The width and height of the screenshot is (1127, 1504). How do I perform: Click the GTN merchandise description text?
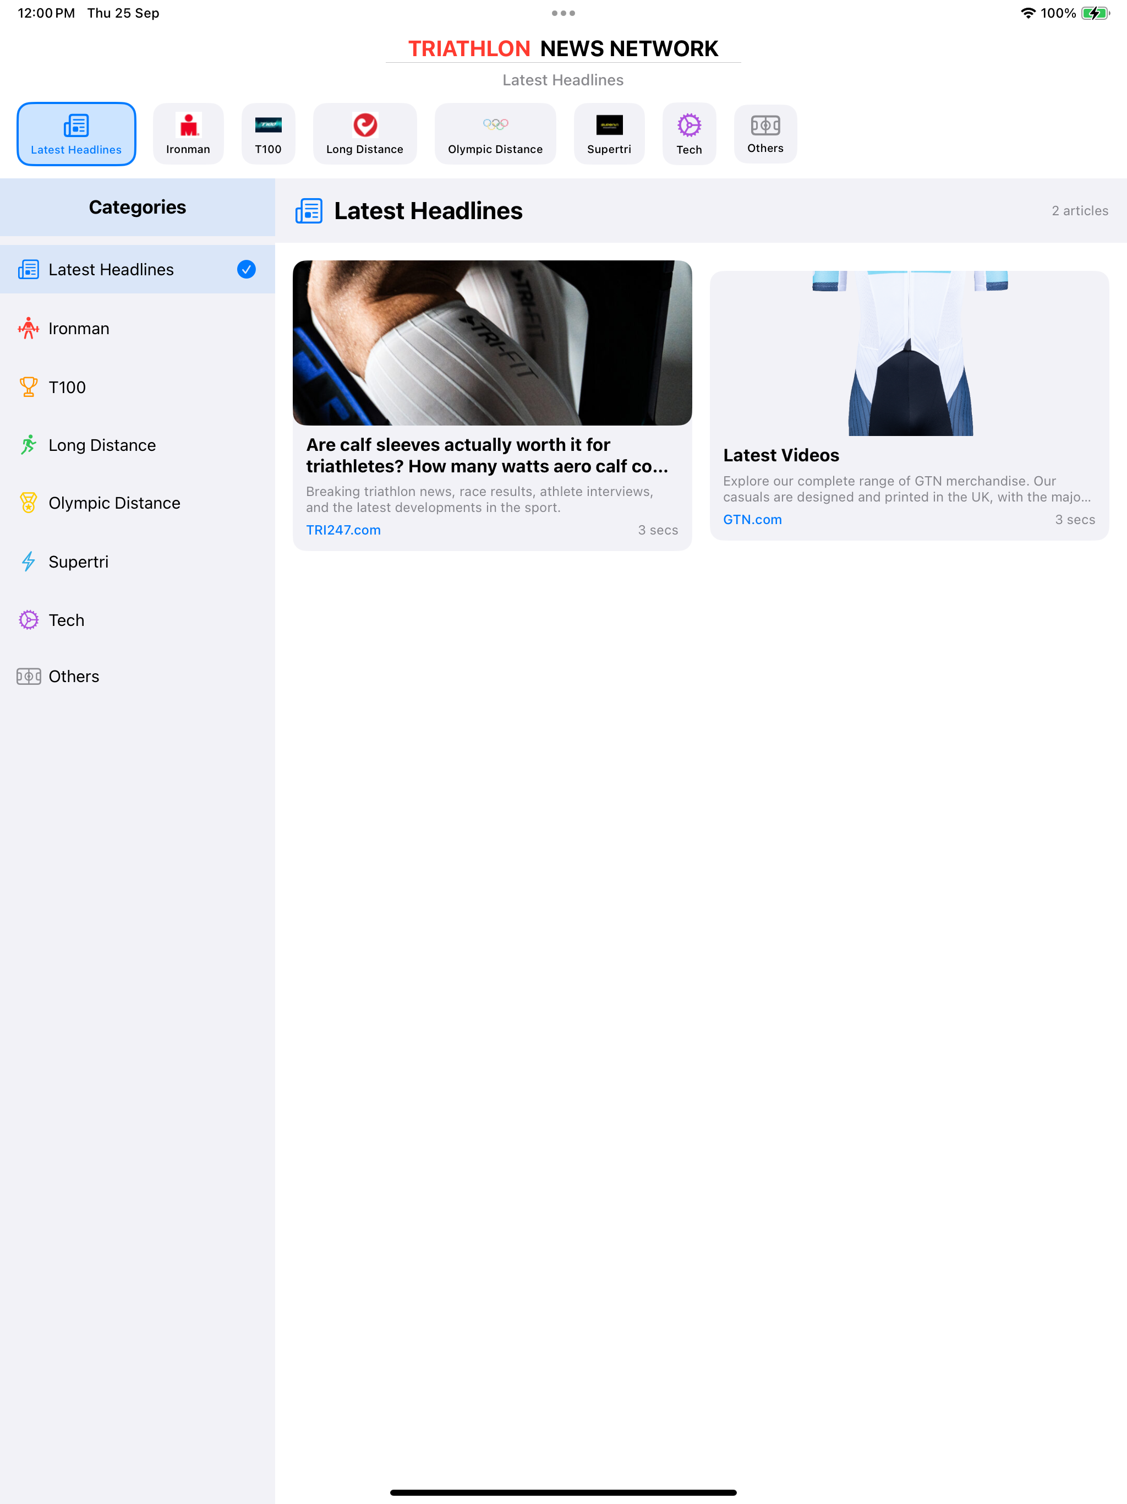pos(907,489)
